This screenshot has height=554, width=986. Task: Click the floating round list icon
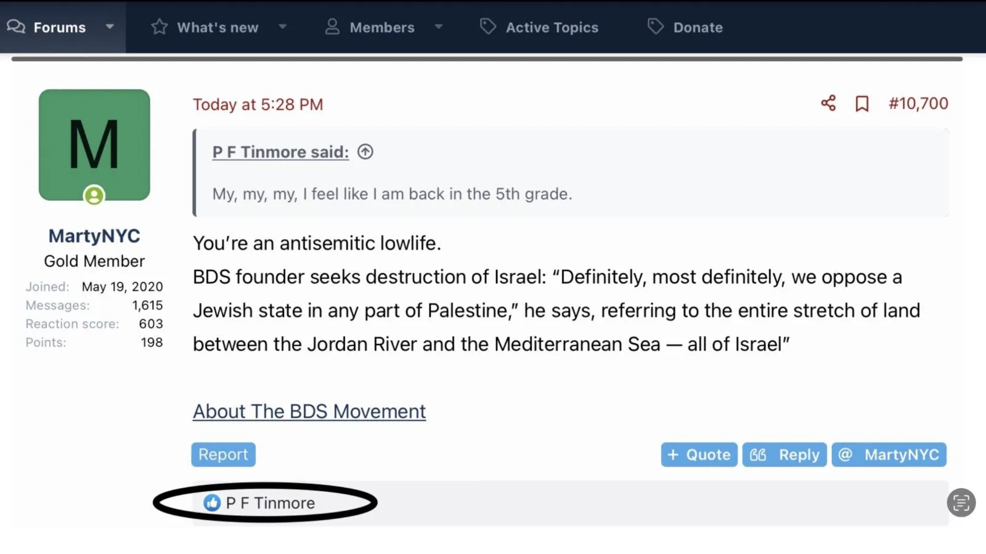pyautogui.click(x=961, y=503)
